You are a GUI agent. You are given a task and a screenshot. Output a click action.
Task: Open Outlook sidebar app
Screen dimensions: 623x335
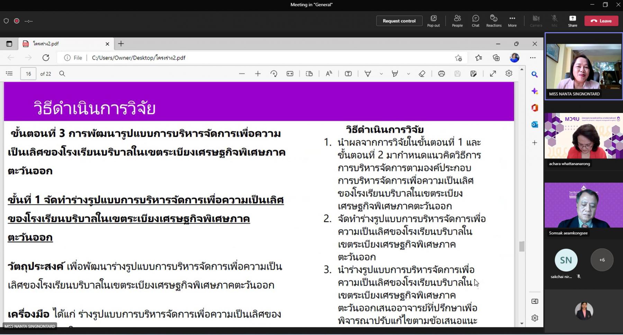[x=535, y=125]
